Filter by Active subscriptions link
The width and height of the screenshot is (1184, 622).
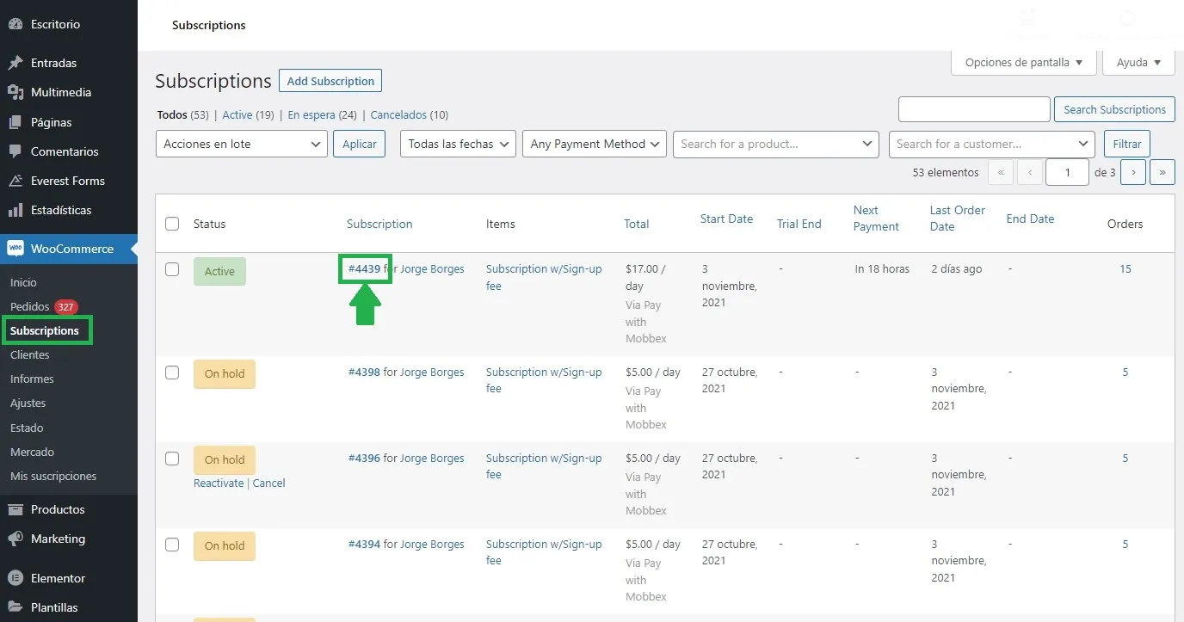[237, 114]
